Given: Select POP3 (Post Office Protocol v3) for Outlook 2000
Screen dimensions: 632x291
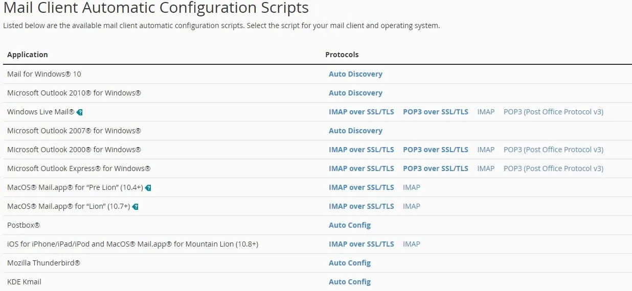Looking at the screenshot, I should (553, 150).
